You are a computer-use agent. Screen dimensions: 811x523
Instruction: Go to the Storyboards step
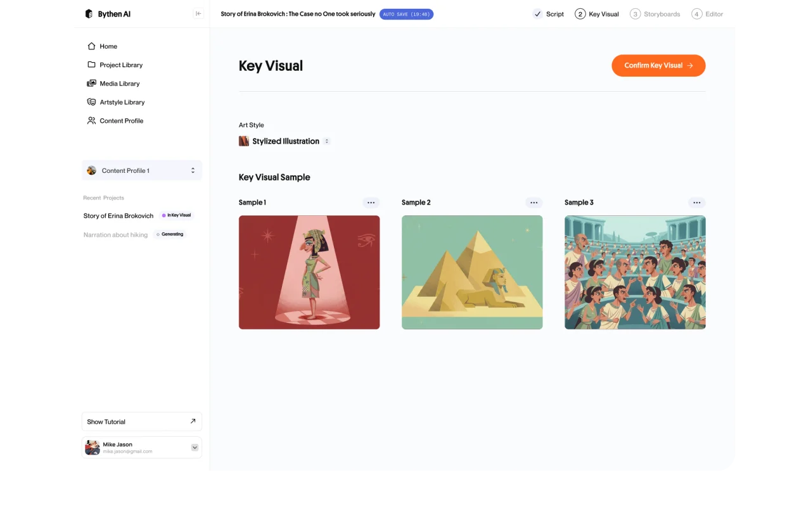(655, 14)
